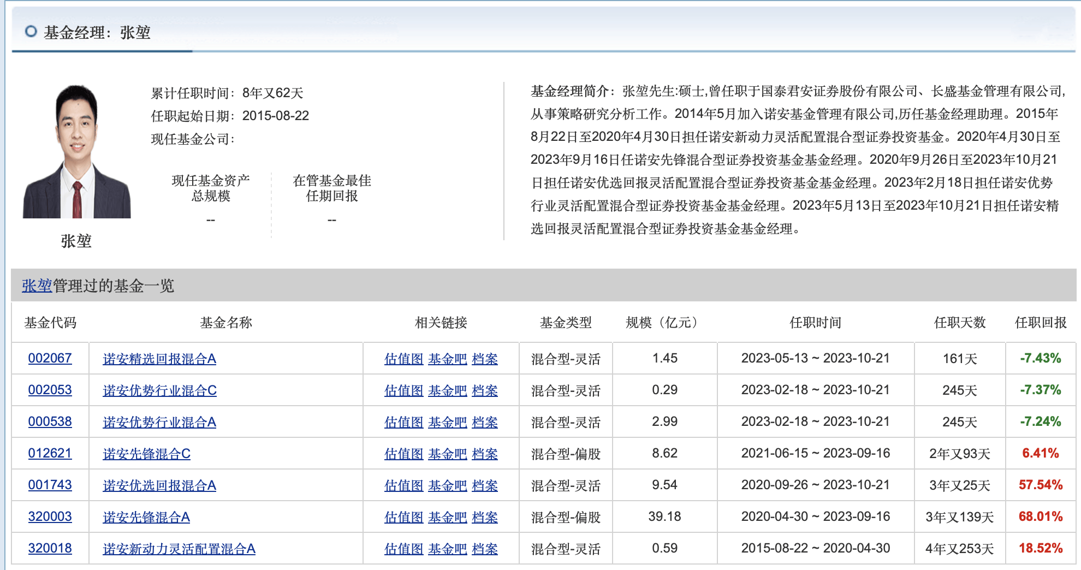The image size is (1081, 570).
Task: Open the 张堃 link in the fund list heading
Action: pyautogui.click(x=37, y=286)
